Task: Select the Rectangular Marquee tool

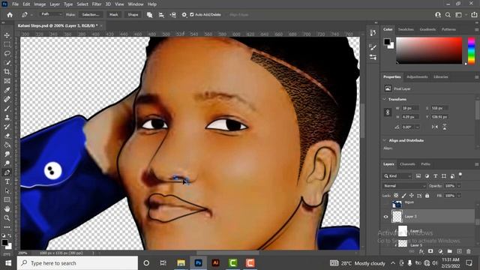Action: pos(7,45)
